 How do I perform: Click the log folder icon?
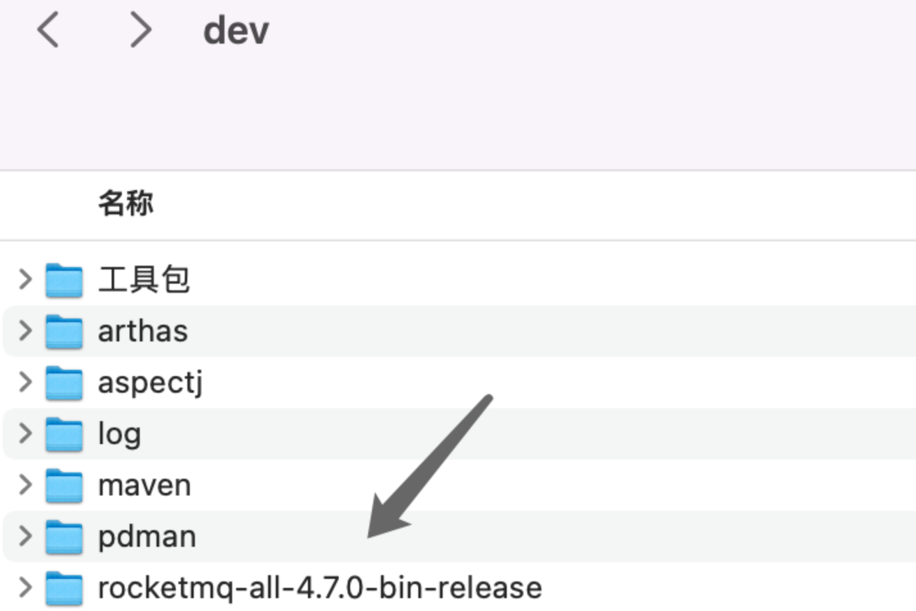pyautogui.click(x=64, y=435)
